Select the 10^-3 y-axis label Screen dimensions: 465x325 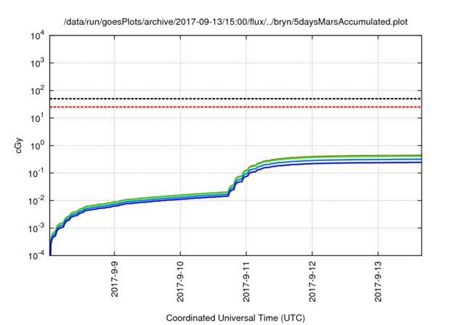(36, 229)
